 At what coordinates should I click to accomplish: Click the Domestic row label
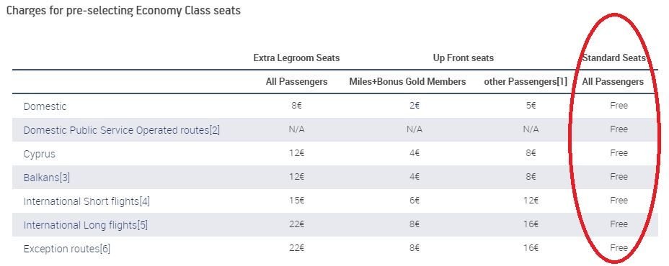45,106
